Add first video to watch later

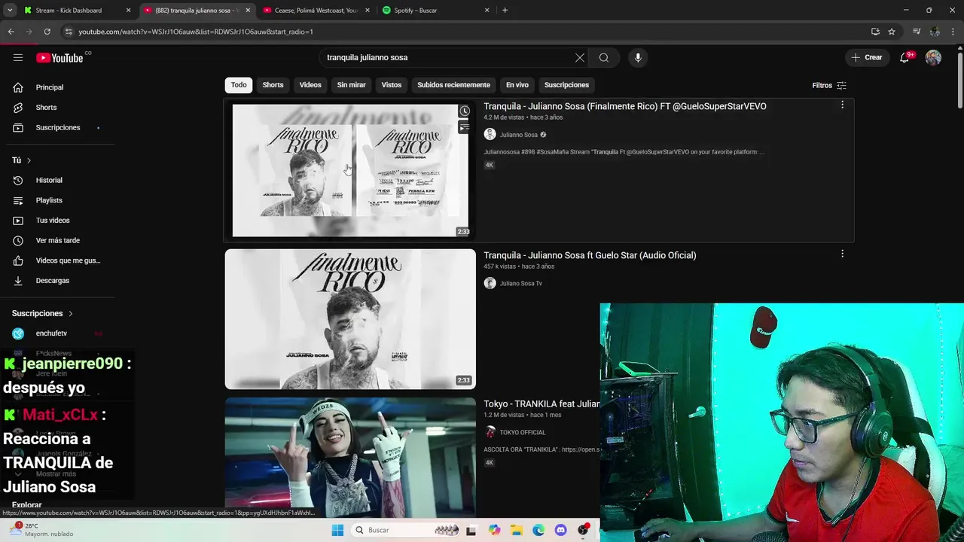(x=465, y=111)
